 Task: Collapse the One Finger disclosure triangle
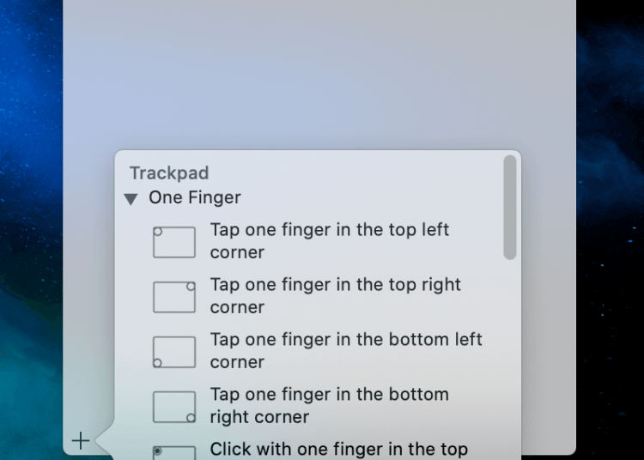(131, 199)
